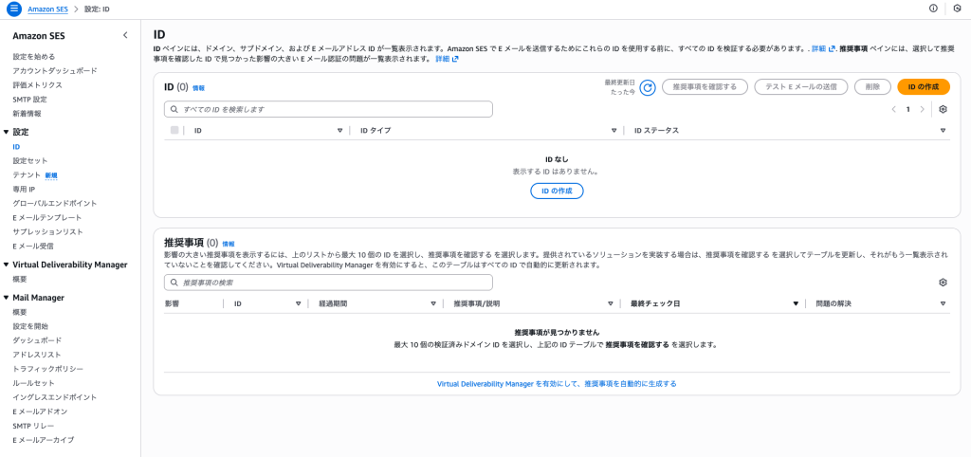
Task: Go to previous page arrow in ID table
Action: [x=893, y=109]
